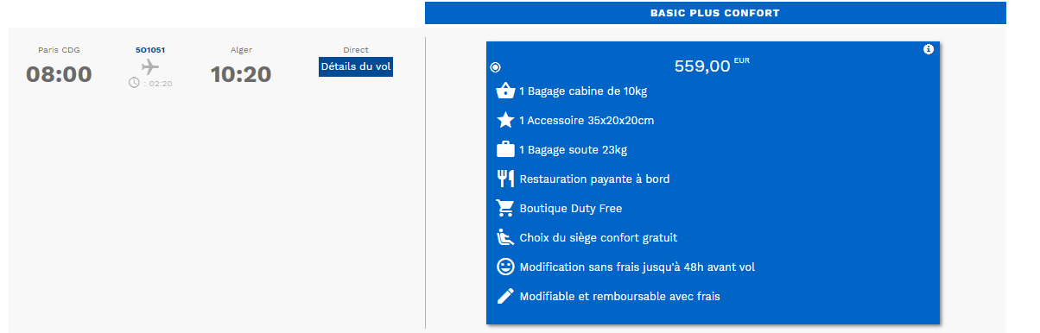Viewport: 1040px width, 333px height.
Task: Click the smiley face modification icon
Action: 505,267
